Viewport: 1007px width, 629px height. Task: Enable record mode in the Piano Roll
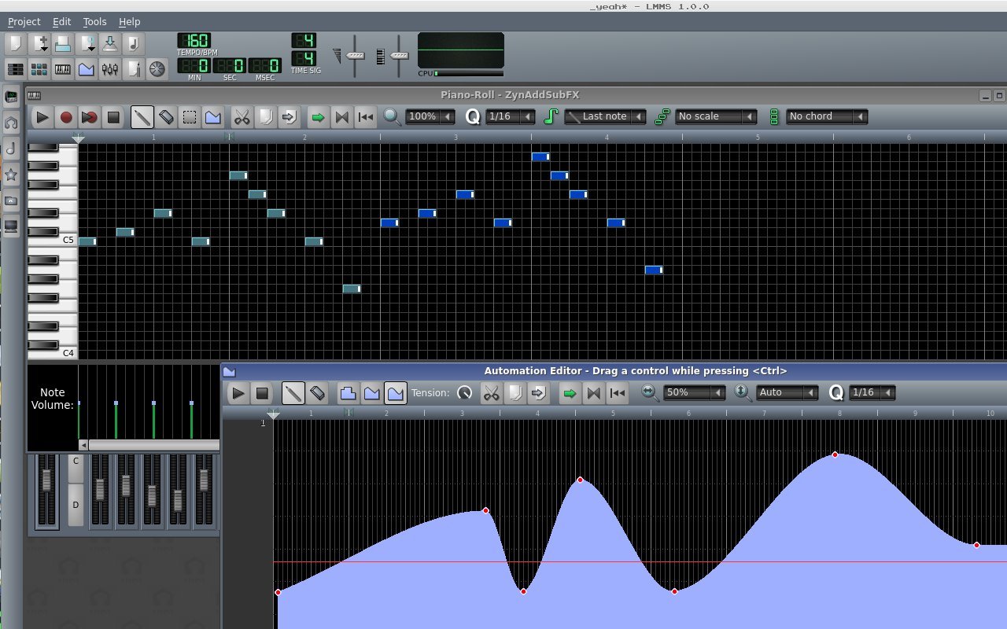coord(66,116)
